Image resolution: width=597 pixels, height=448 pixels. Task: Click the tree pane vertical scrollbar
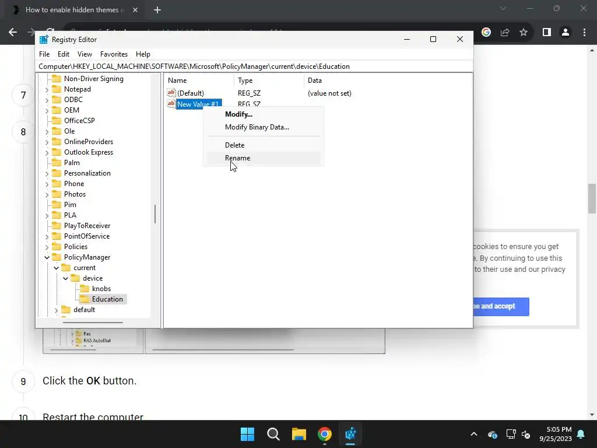pyautogui.click(x=155, y=214)
